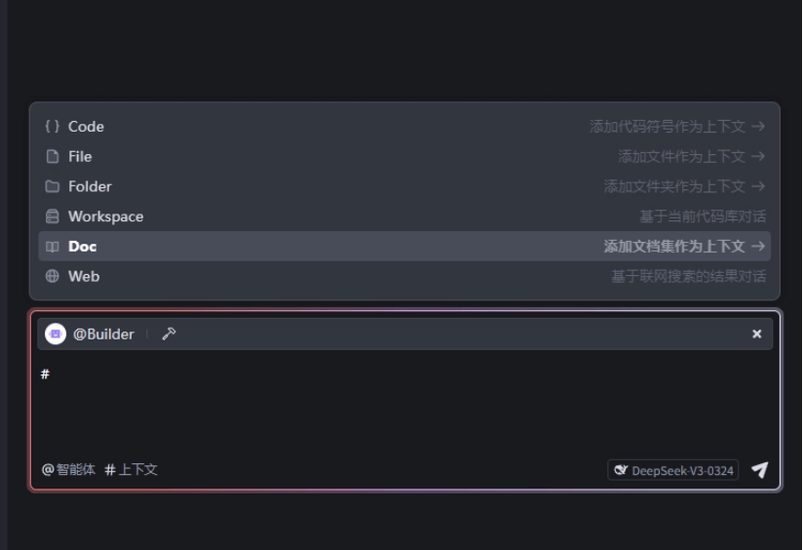Click the Doc book icon
803x550 pixels.
click(x=53, y=247)
